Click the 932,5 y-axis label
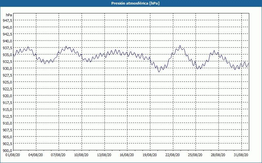This screenshot has height=163, width=262. click(x=7, y=61)
